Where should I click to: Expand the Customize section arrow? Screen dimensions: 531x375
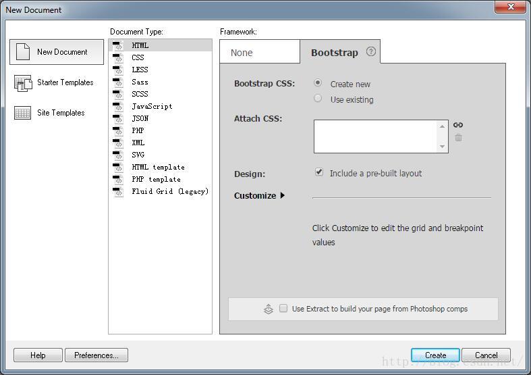283,195
